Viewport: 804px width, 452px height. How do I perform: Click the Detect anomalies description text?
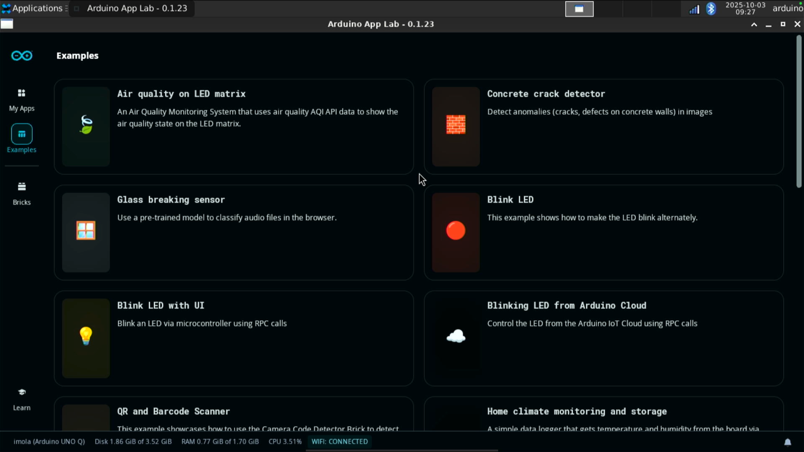(599, 111)
